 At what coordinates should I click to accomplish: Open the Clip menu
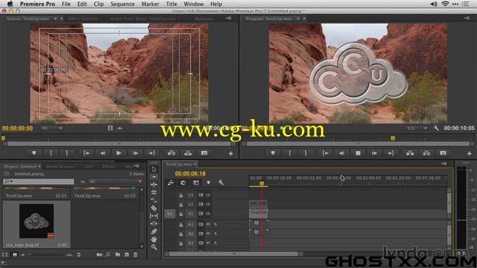(98, 4)
